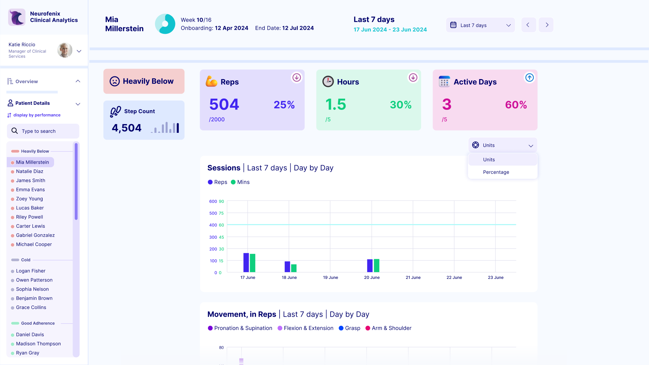Select patient Daniel Davis
Viewport: 649px width, 365px height.
coord(30,335)
